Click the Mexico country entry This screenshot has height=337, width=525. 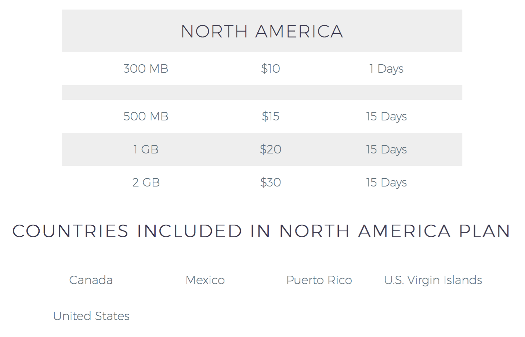(x=205, y=280)
